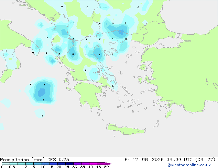Select the 35–40 mm legend color box
Screen dimensions: 218x168
pos(85,164)
